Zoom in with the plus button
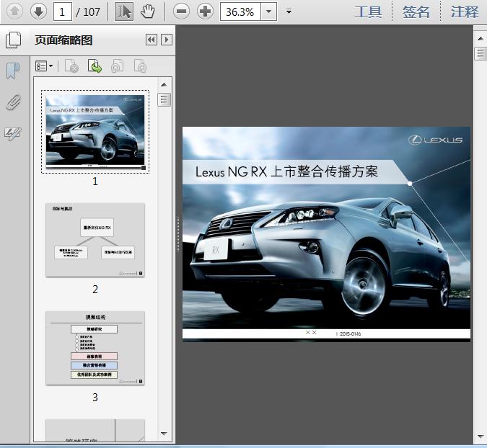 pyautogui.click(x=206, y=12)
